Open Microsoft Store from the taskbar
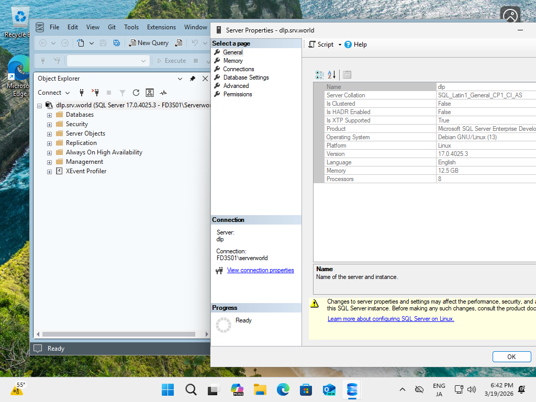This screenshot has height=402, width=536. [x=306, y=389]
